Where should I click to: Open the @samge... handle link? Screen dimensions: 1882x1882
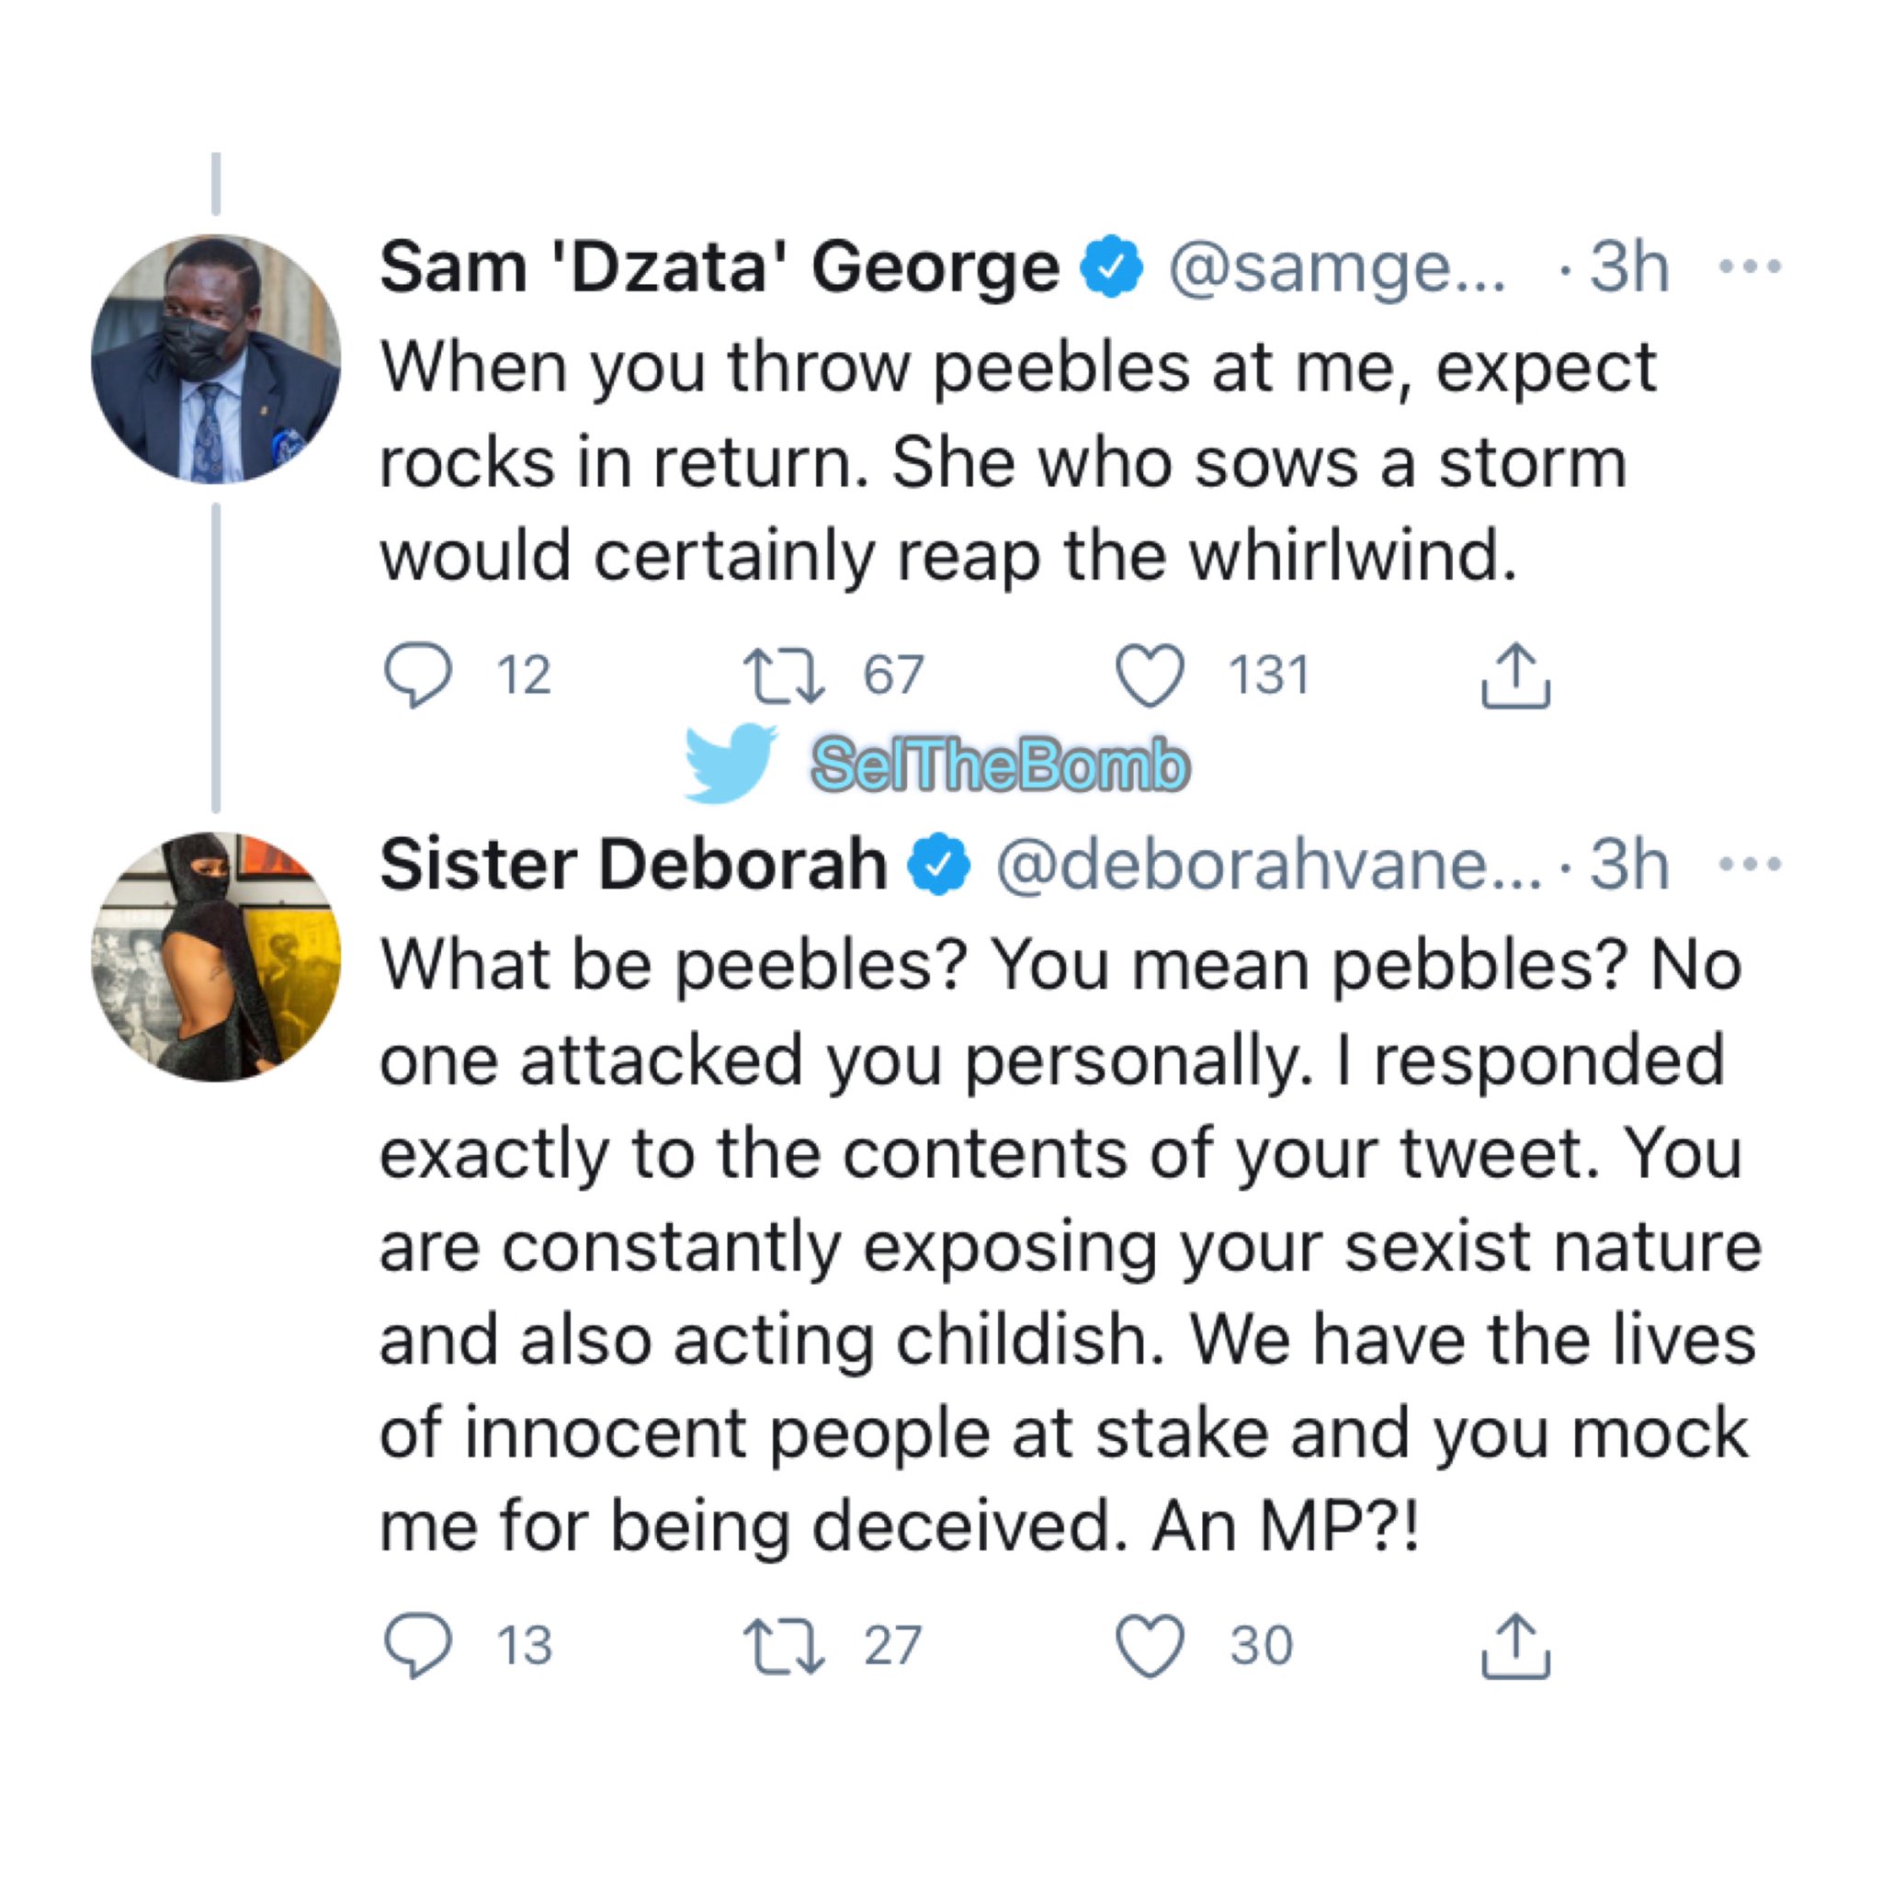1336,269
